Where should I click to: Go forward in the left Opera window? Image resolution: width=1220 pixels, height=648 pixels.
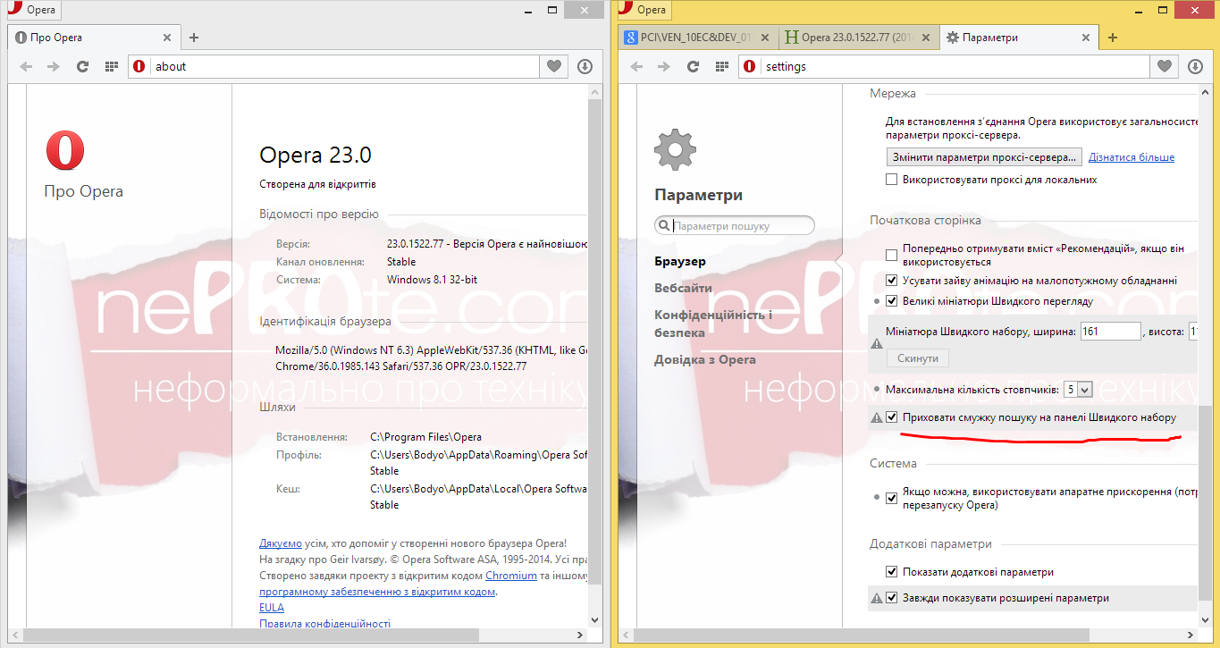pyautogui.click(x=54, y=66)
